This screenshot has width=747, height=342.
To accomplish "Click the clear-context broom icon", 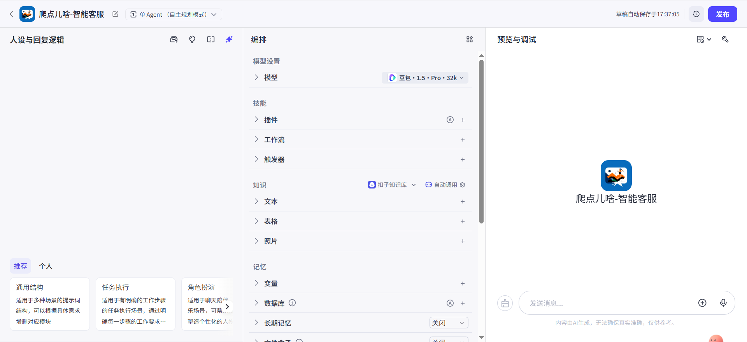I will (505, 303).
